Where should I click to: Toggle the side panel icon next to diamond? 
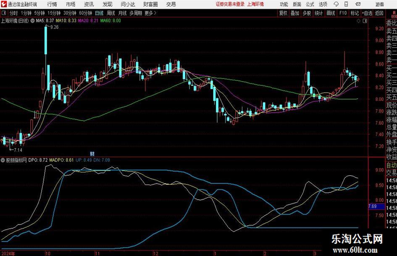coord(365,21)
